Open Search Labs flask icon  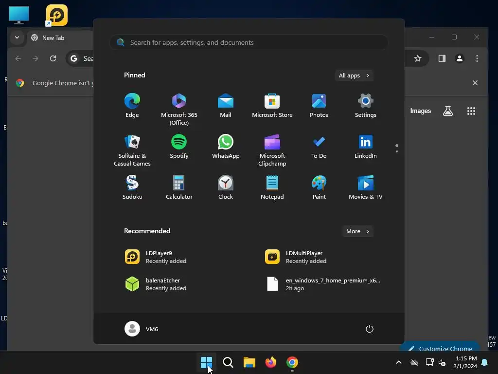tap(448, 111)
